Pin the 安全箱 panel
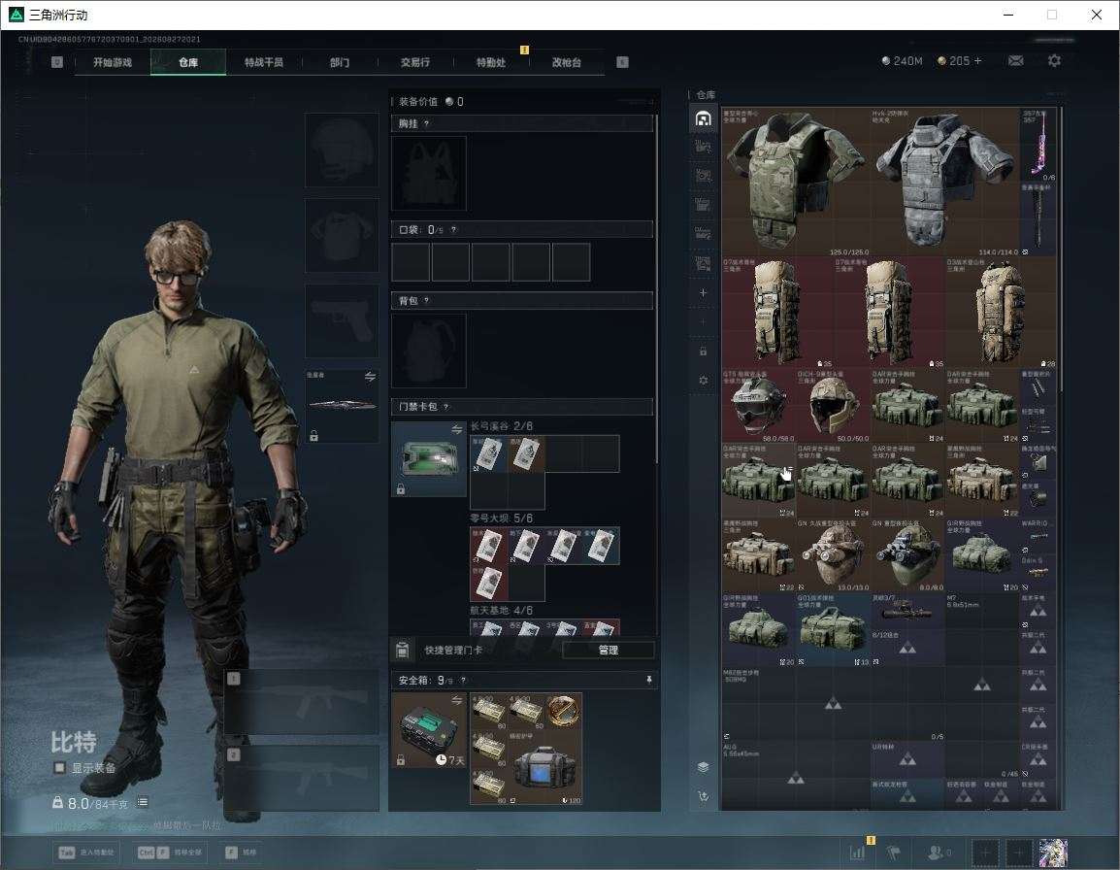The width and height of the screenshot is (1120, 870). (648, 680)
